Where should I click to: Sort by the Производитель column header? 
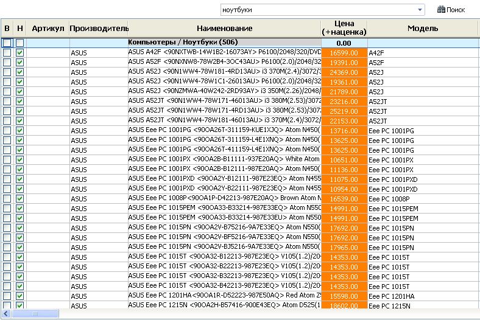[x=99, y=29]
